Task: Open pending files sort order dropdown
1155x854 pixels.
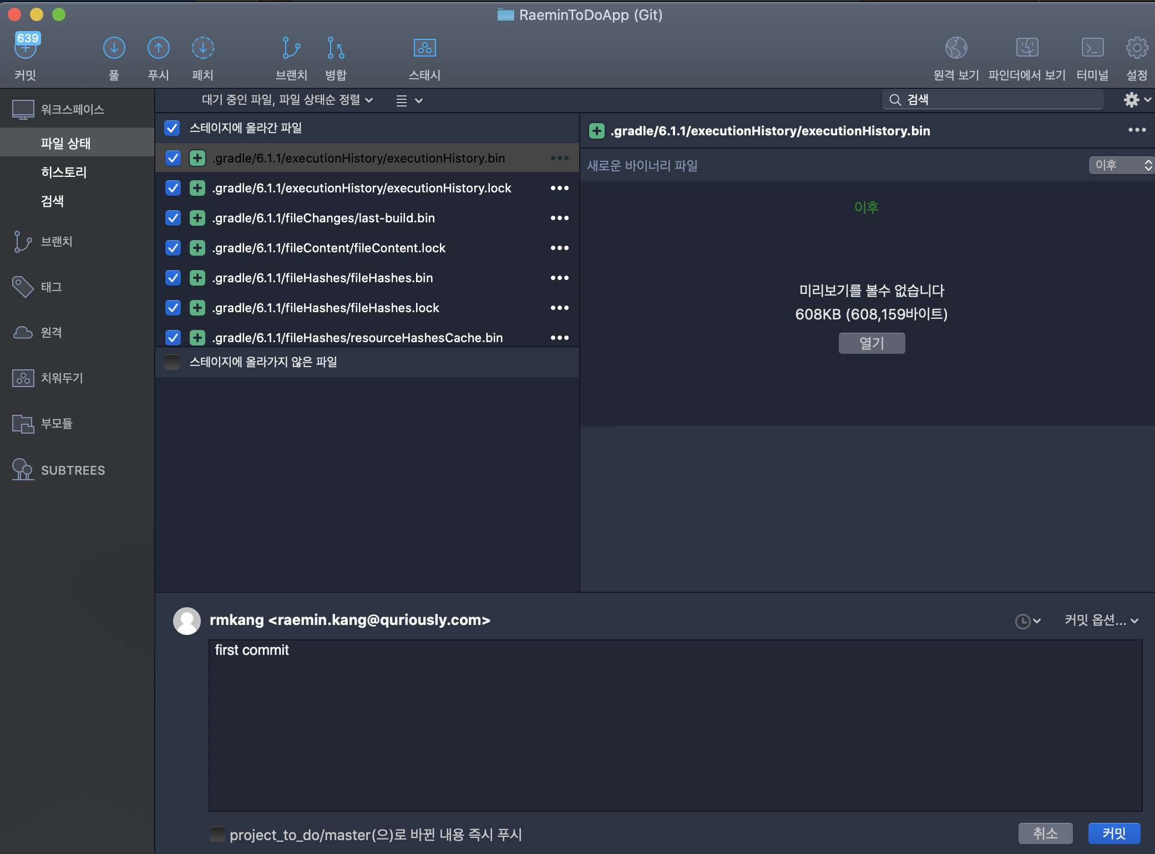Action: pos(287,100)
